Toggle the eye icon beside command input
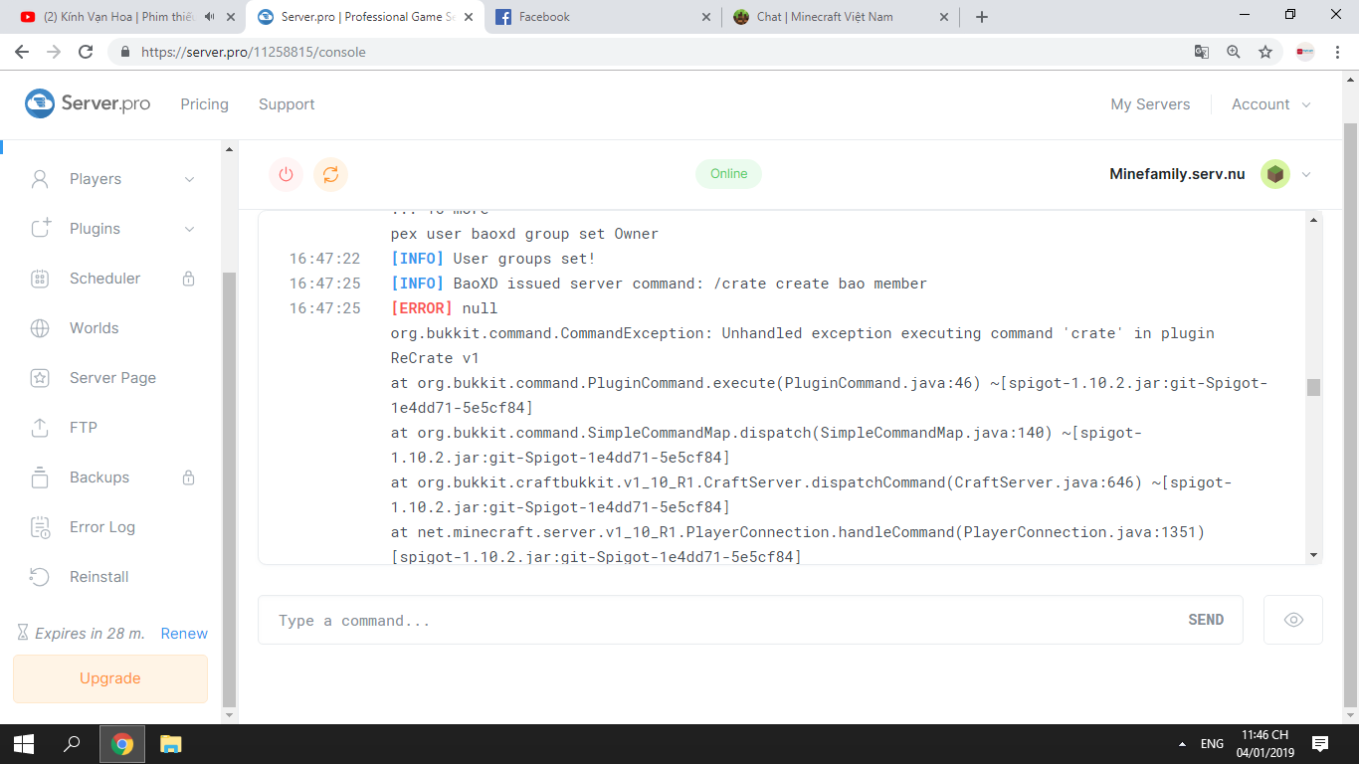This screenshot has width=1359, height=764. tap(1292, 620)
